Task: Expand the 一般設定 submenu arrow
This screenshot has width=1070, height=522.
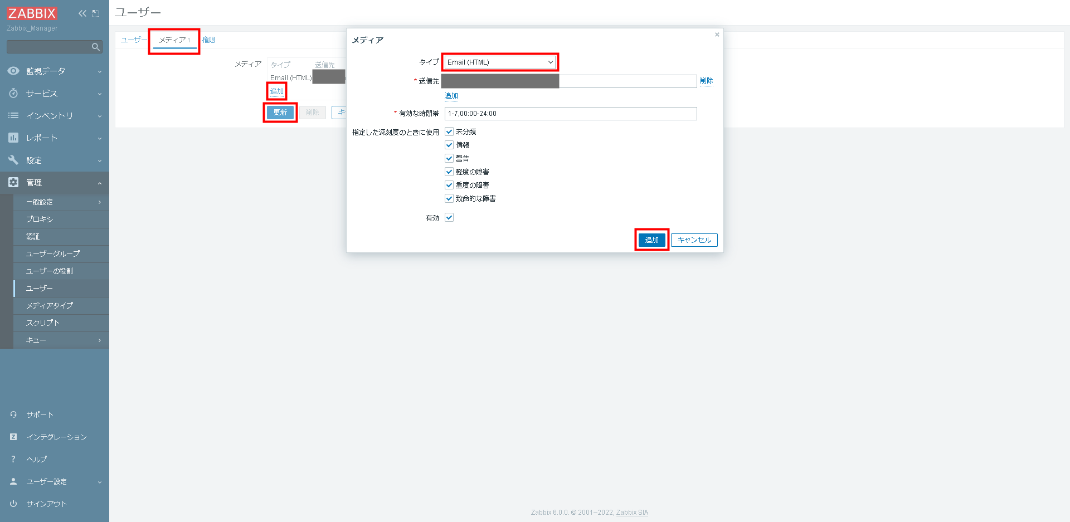Action: pyautogui.click(x=100, y=202)
